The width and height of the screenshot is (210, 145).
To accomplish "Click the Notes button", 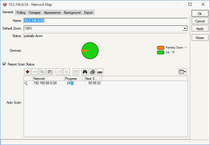I will tap(200, 38).
